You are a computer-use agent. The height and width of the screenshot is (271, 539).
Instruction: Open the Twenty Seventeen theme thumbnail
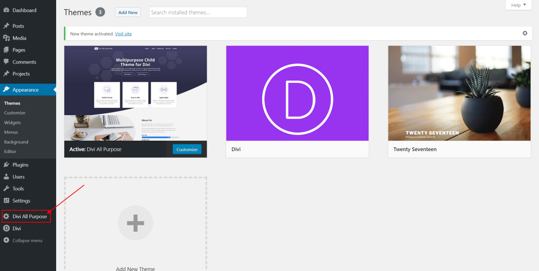459,93
